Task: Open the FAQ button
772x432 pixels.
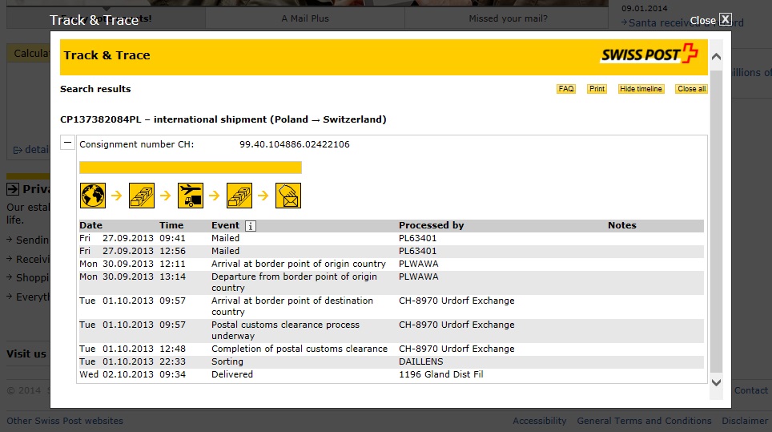Action: tap(565, 89)
